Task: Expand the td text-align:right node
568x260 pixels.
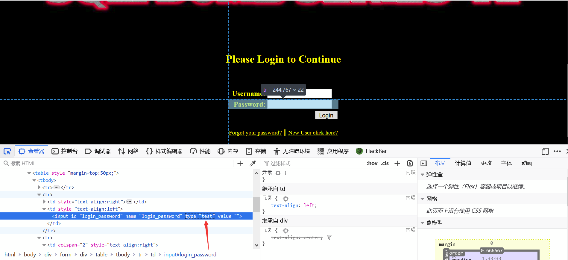Action: pos(44,202)
